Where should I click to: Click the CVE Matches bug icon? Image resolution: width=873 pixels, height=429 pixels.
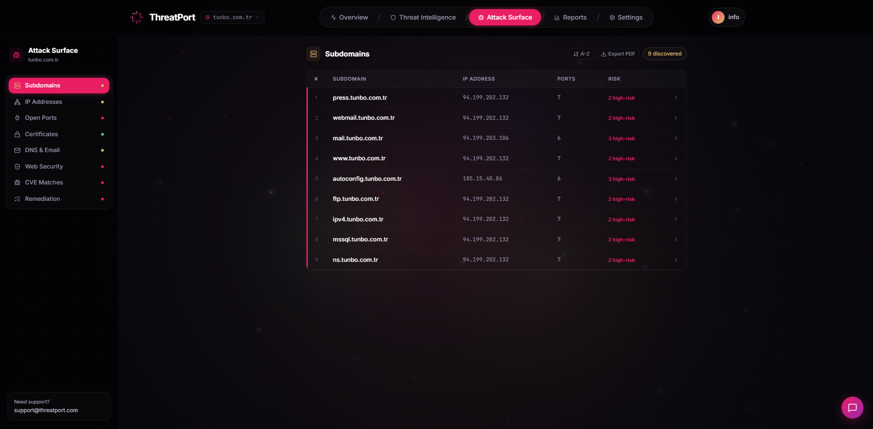(17, 183)
